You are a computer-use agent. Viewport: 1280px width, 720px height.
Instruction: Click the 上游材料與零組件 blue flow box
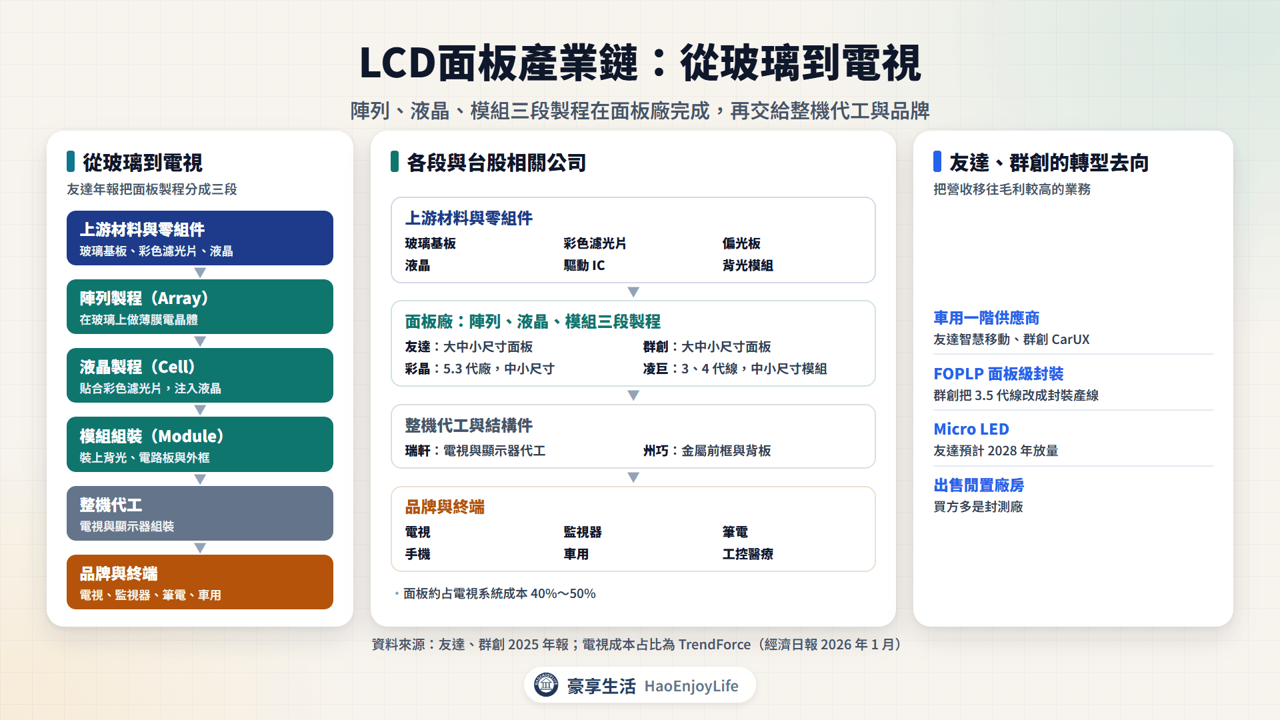(x=200, y=238)
